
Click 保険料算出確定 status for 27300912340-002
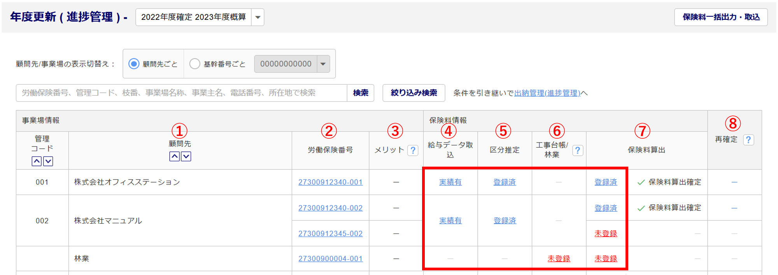(x=669, y=208)
